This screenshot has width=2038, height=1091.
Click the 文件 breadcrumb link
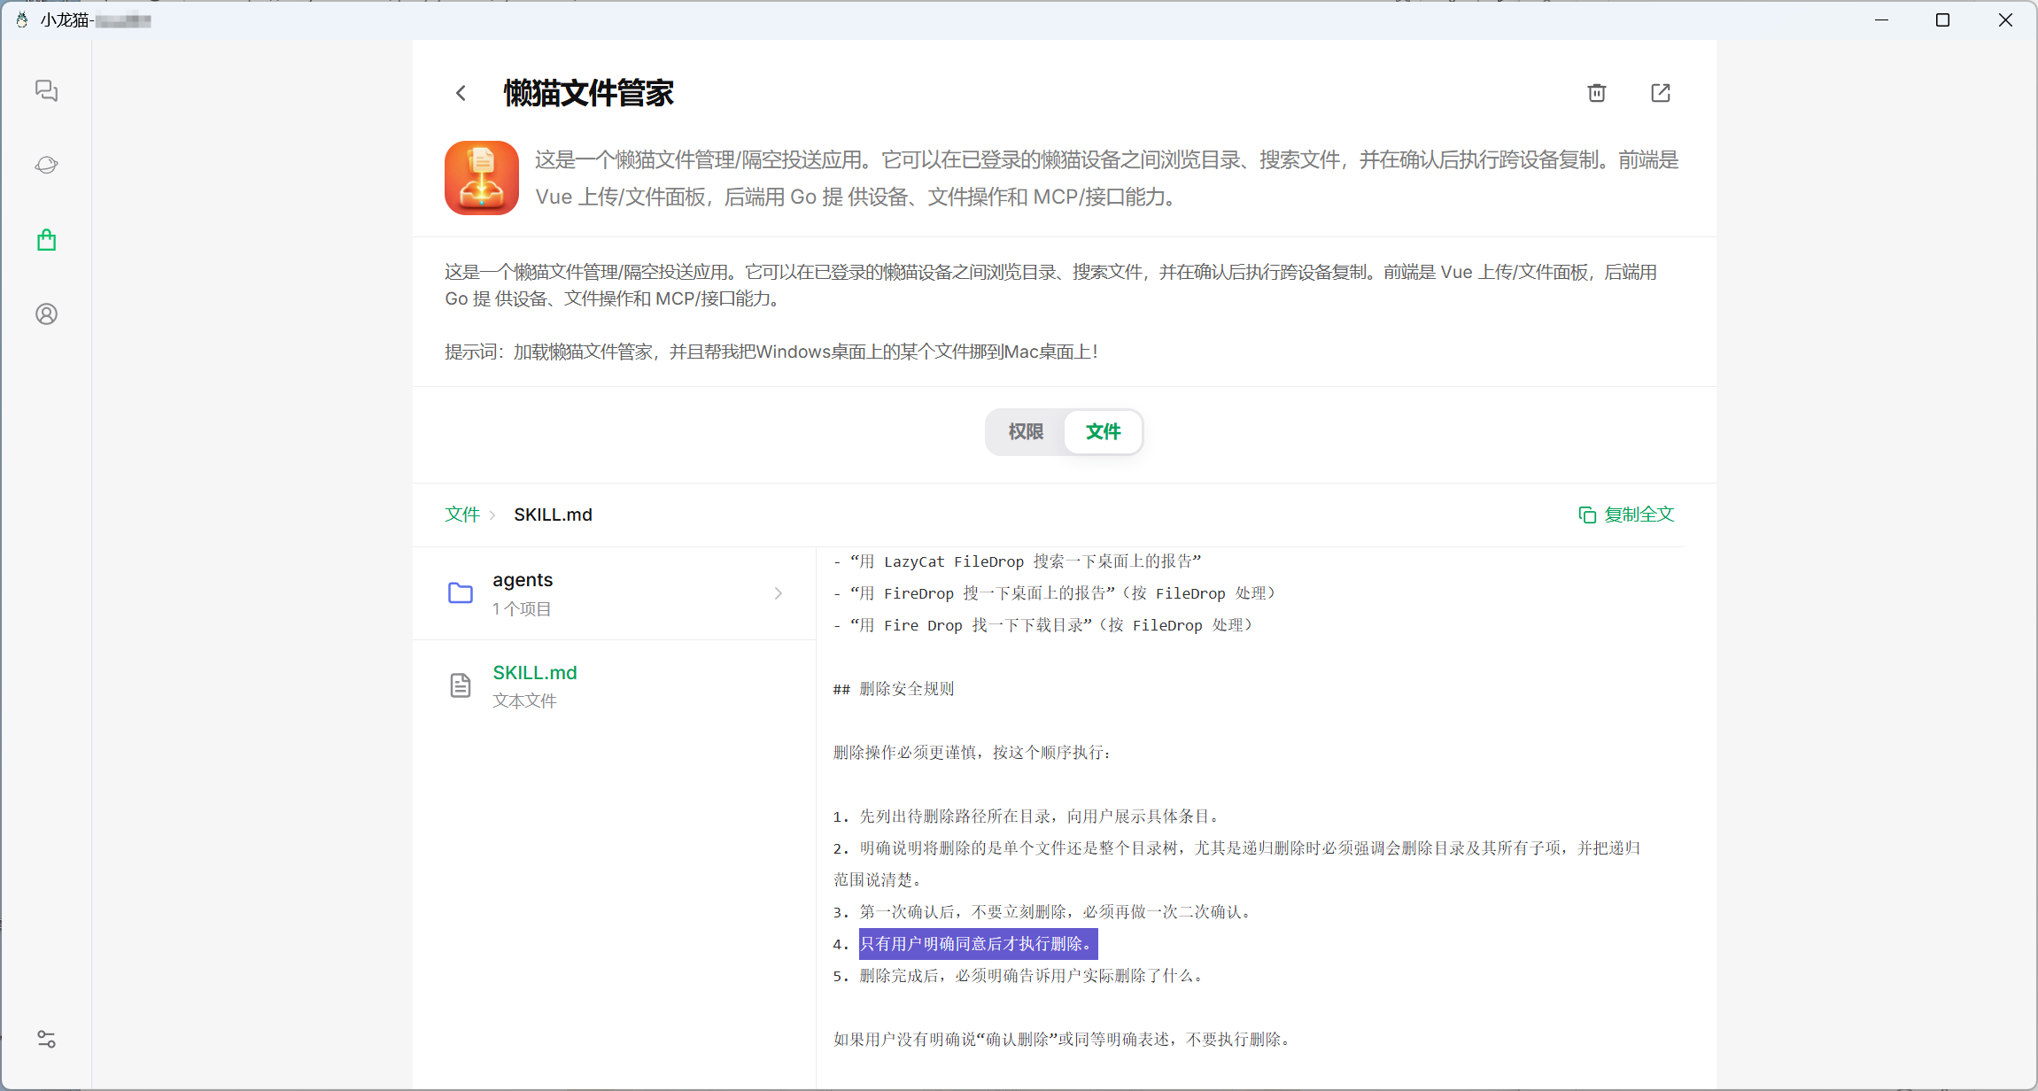pos(462,515)
